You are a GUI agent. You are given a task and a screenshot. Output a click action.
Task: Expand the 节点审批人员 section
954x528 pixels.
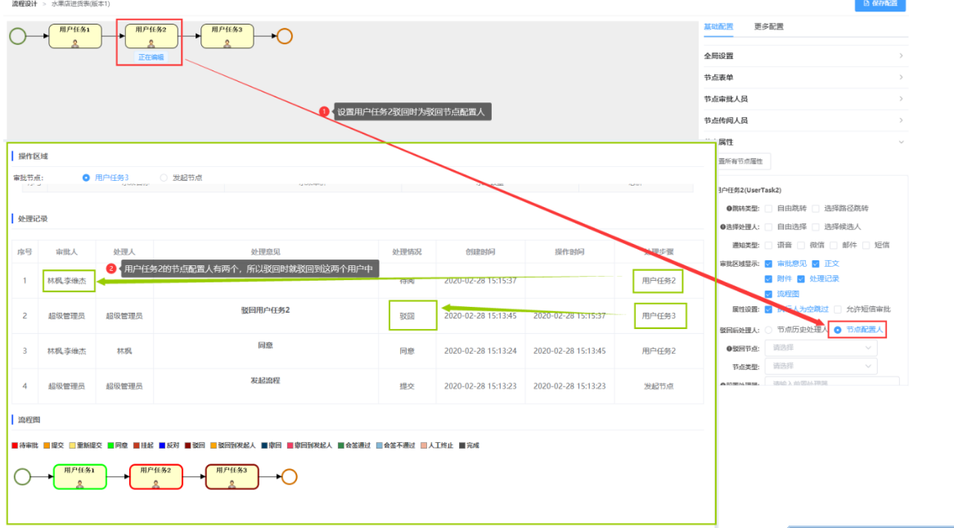(x=806, y=99)
